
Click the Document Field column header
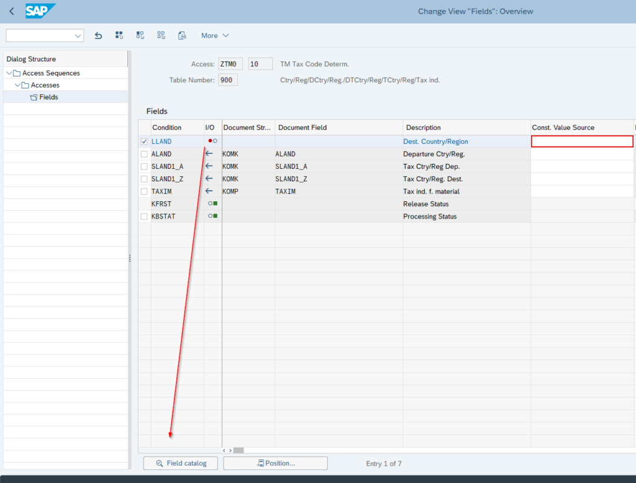coord(338,127)
